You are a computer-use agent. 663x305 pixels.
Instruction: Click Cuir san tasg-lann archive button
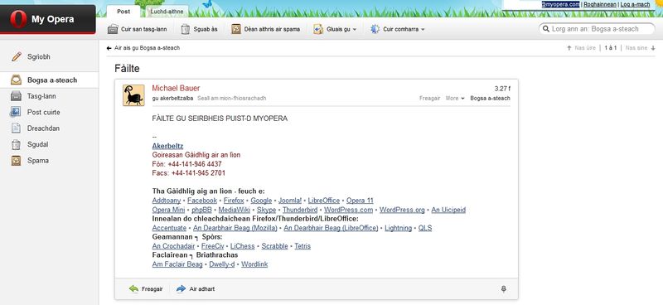coord(137,29)
